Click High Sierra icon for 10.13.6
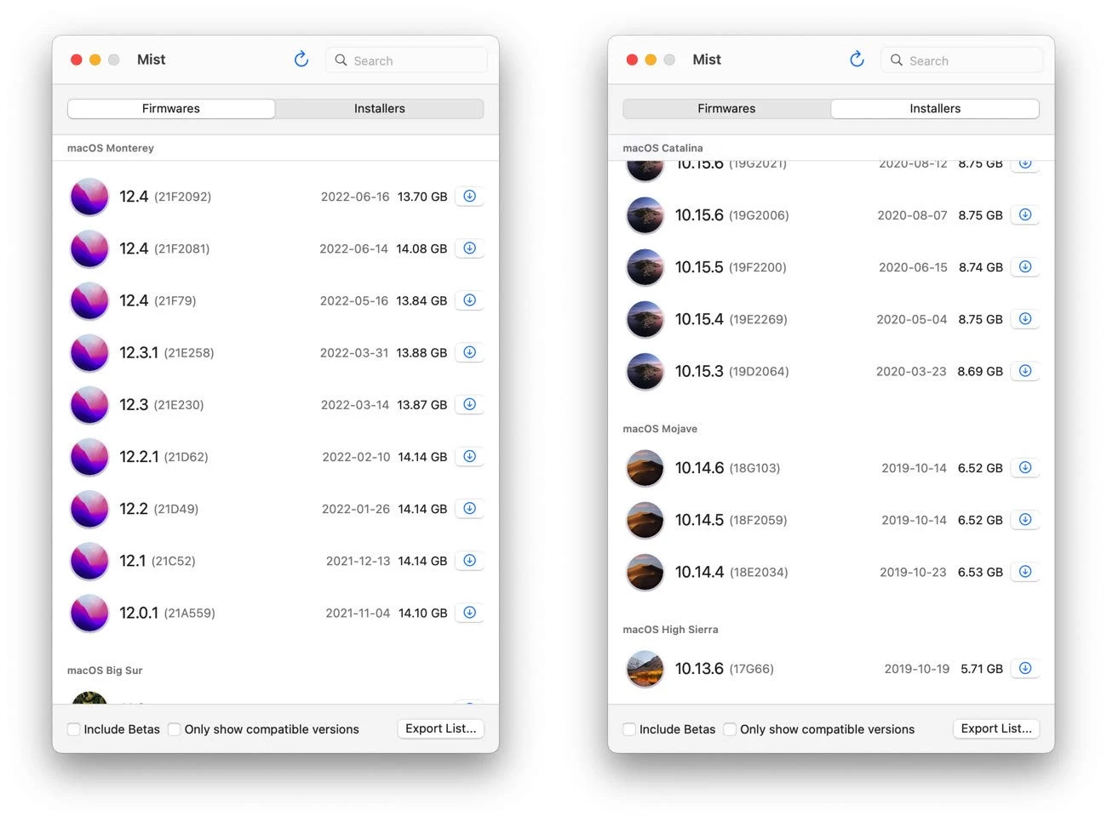Viewport: 1107px width, 822px height. (x=645, y=668)
